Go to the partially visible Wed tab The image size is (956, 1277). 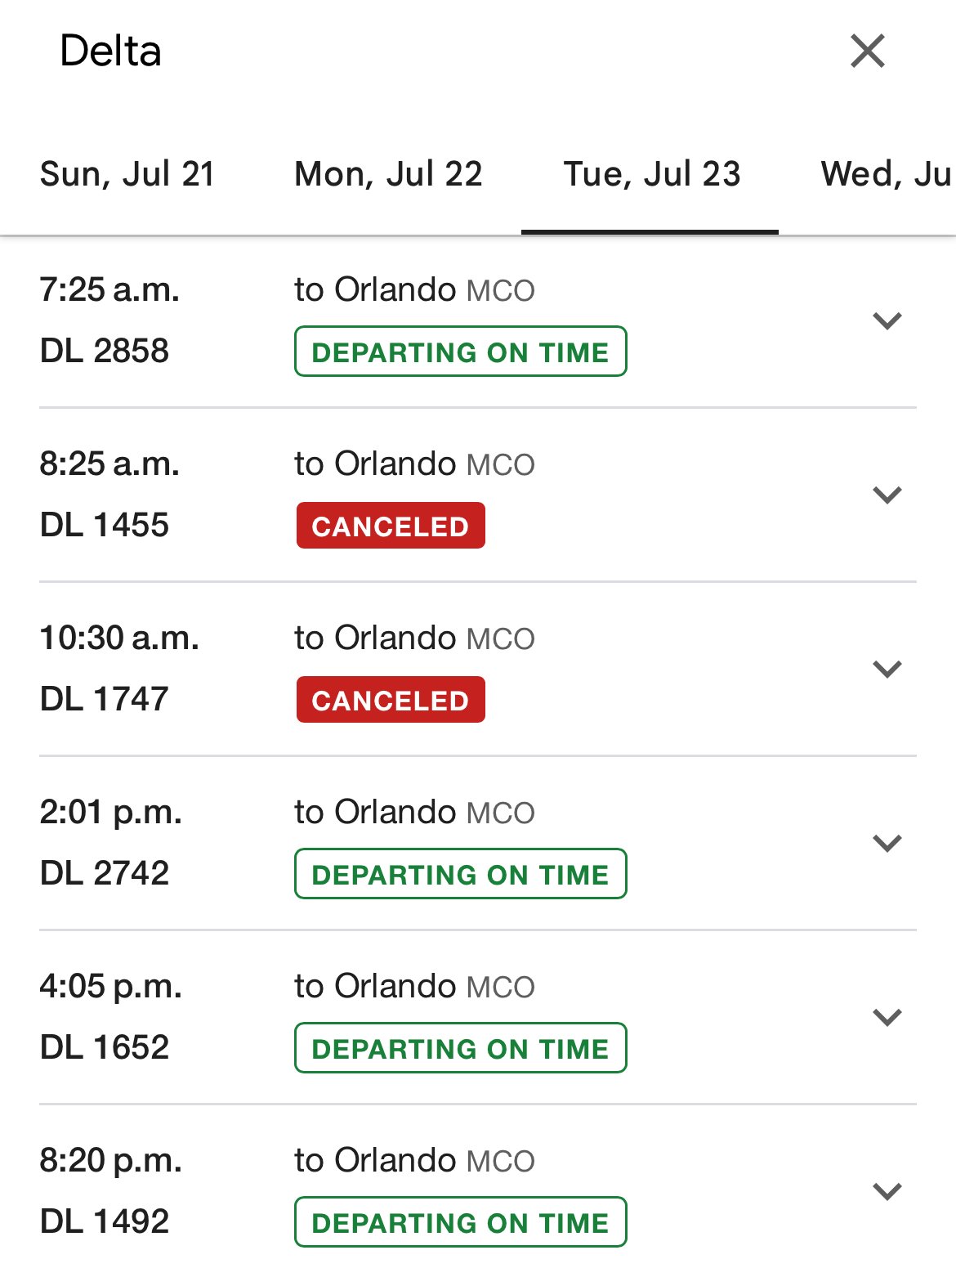pos(886,174)
